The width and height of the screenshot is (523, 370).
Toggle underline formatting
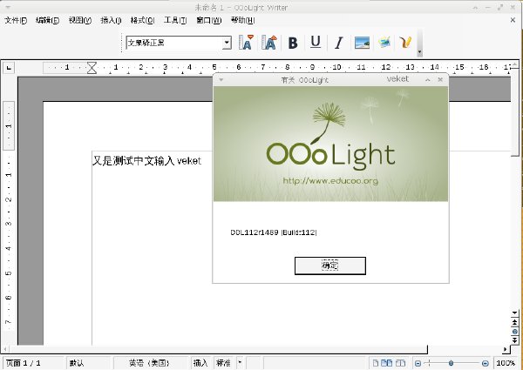click(x=316, y=43)
